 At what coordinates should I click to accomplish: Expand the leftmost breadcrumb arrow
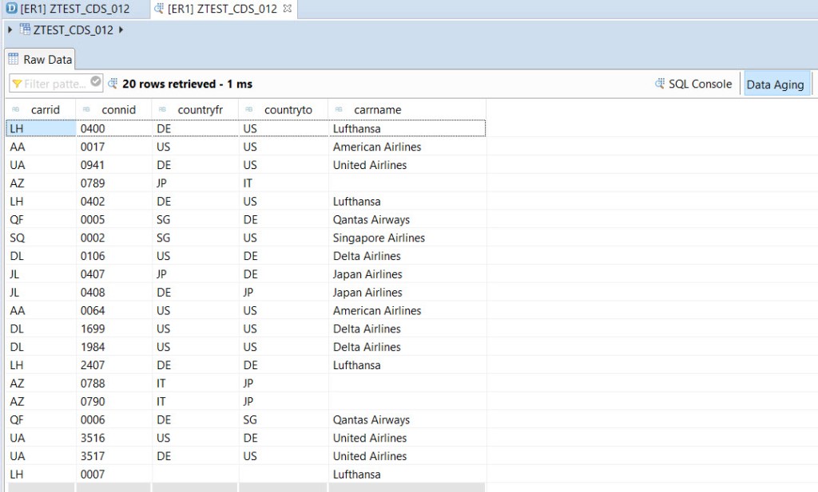click(9, 28)
